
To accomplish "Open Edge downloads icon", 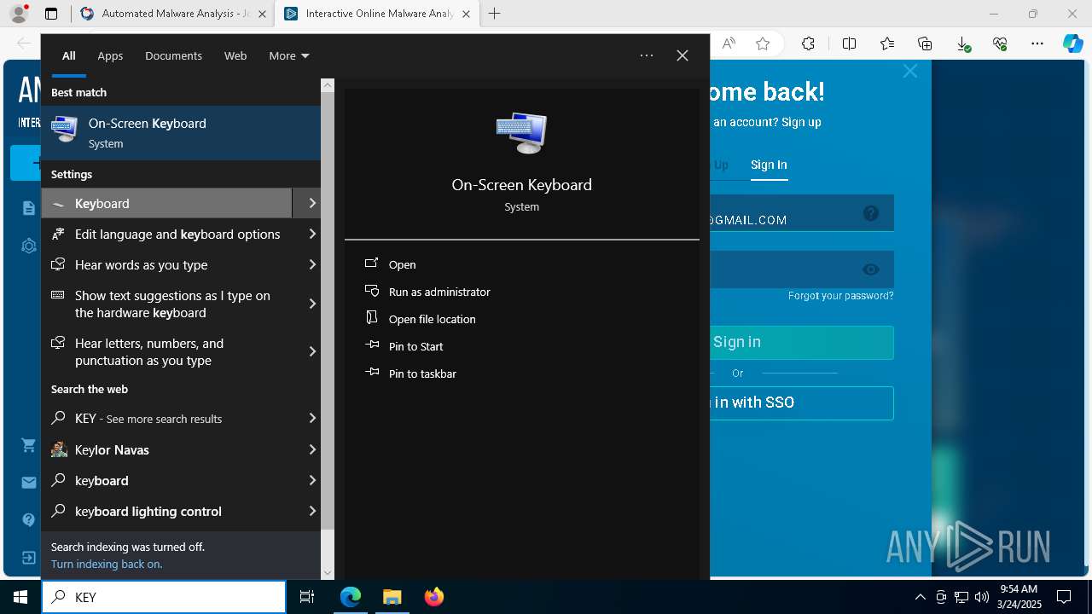I will pos(962,43).
